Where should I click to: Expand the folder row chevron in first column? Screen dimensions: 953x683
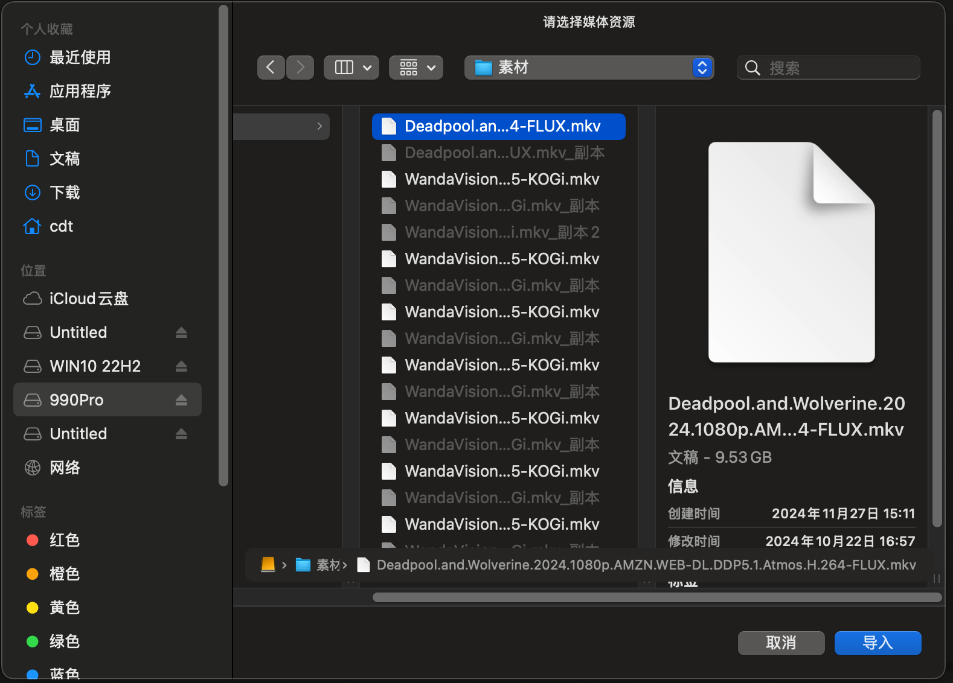(x=319, y=126)
